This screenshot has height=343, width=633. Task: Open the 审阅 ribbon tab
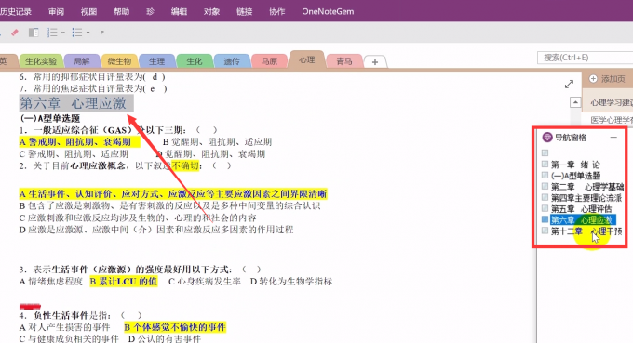tap(56, 12)
